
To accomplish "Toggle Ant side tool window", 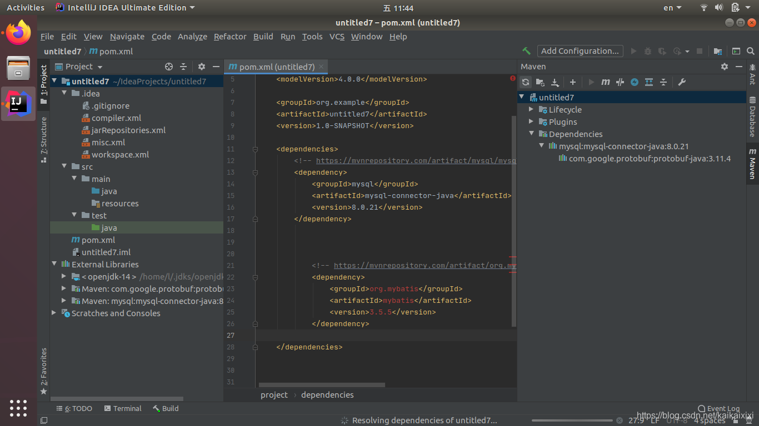I will point(752,74).
